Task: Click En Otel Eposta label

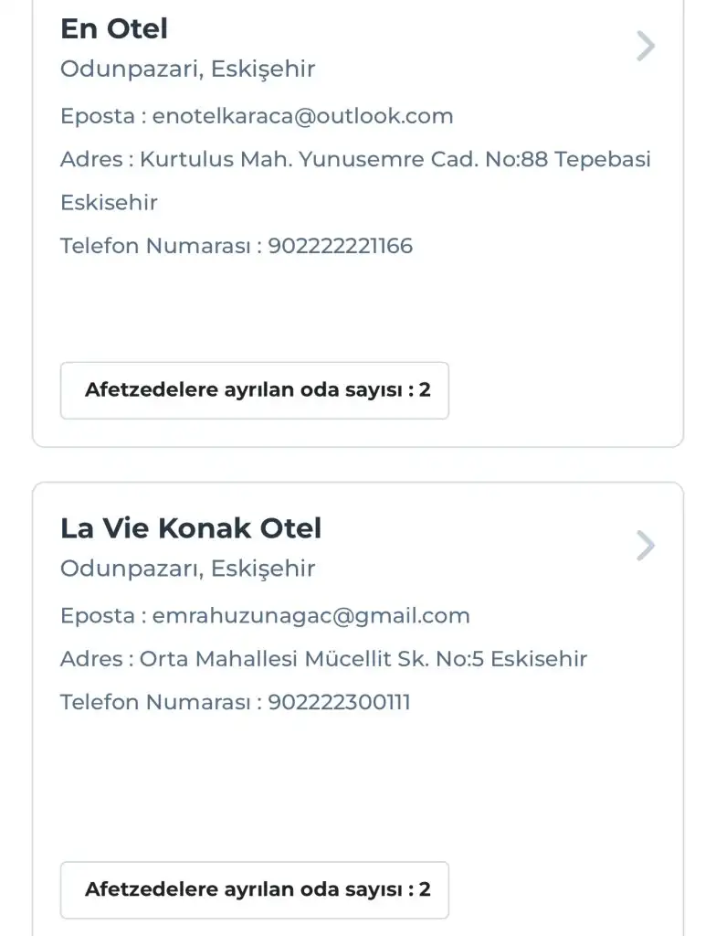Action: tap(98, 116)
